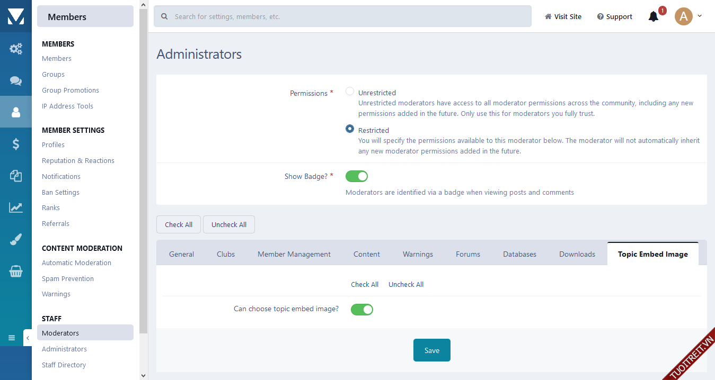Open the Pages documents icon

(x=16, y=176)
